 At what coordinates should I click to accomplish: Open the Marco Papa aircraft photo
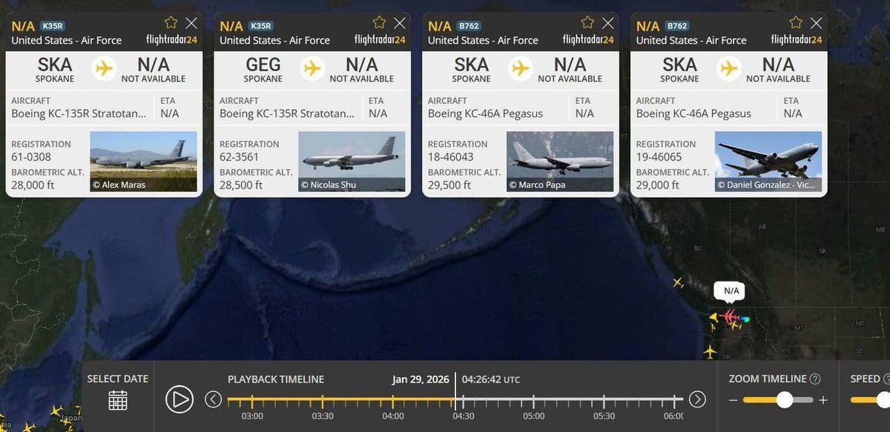(560, 161)
